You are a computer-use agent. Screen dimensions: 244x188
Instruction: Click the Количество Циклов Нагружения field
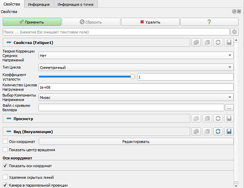(136, 87)
